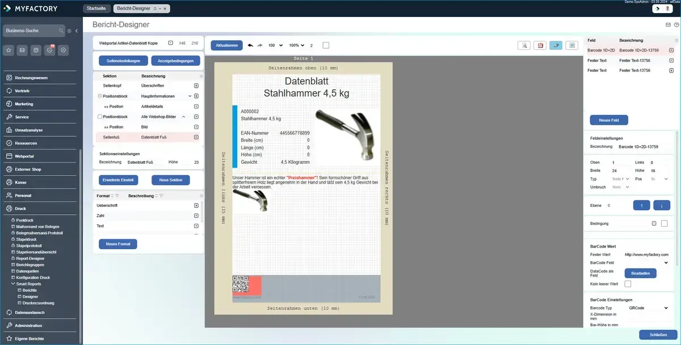
Task: Click the Business-Suche search field
Action: tap(31, 31)
